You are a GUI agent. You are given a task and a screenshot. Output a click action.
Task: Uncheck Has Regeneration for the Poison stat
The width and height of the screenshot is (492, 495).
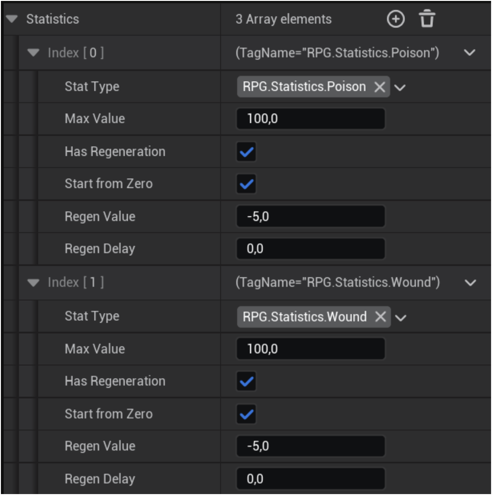pyautogui.click(x=246, y=151)
